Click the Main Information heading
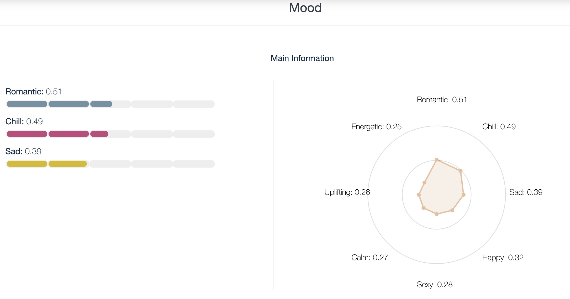Viewport: 570px width, 299px height. (x=302, y=58)
